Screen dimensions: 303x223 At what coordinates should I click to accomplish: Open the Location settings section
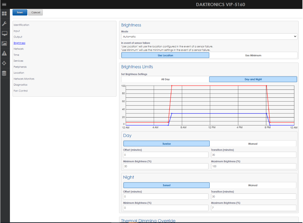pyautogui.click(x=19, y=73)
